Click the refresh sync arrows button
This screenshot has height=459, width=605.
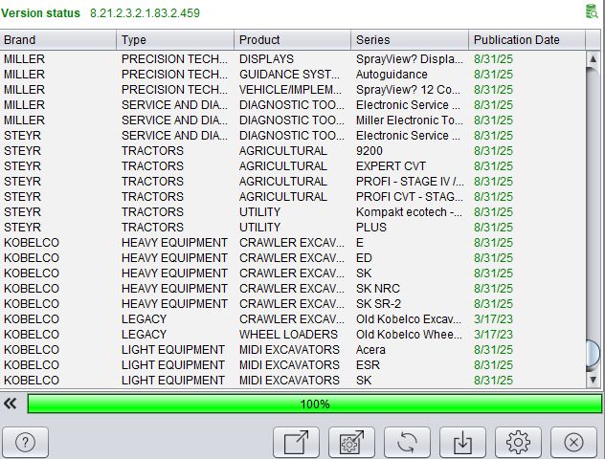pos(407,442)
